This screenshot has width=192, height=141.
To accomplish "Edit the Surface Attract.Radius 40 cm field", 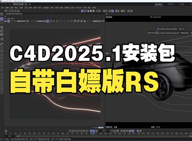I will click(x=182, y=29).
